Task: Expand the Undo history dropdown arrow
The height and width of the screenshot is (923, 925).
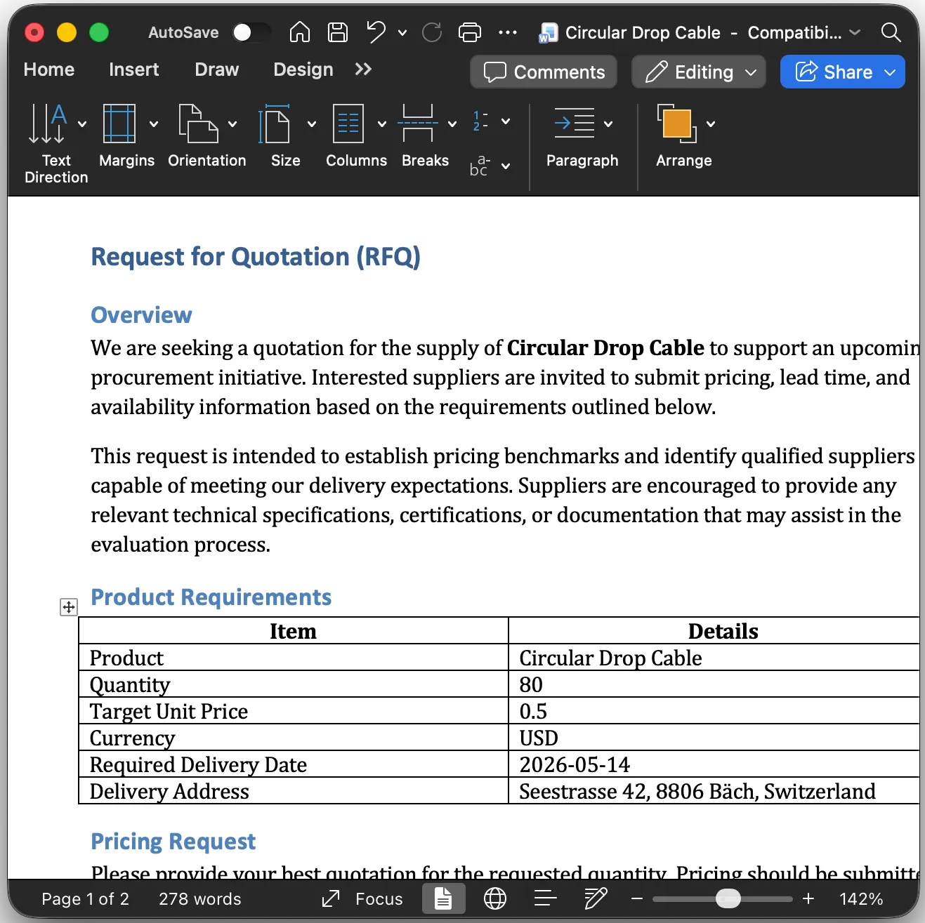Action: pyautogui.click(x=402, y=32)
